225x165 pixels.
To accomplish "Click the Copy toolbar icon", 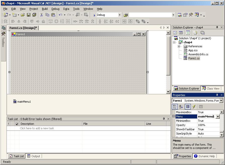I will [x=47, y=15].
